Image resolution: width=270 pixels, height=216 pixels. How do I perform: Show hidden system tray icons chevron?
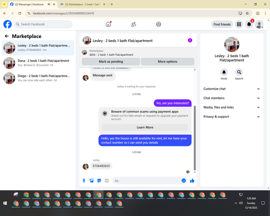[x=235, y=203]
